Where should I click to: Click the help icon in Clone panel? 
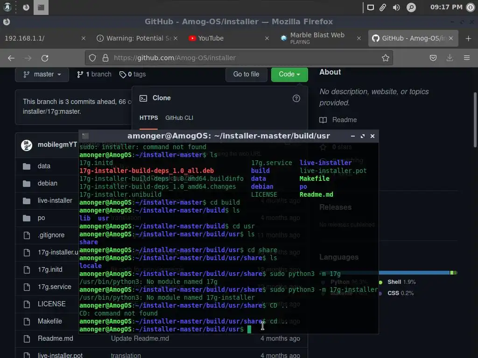(296, 98)
